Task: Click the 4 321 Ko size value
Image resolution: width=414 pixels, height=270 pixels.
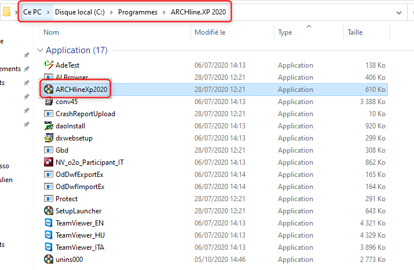Action: click(372, 223)
